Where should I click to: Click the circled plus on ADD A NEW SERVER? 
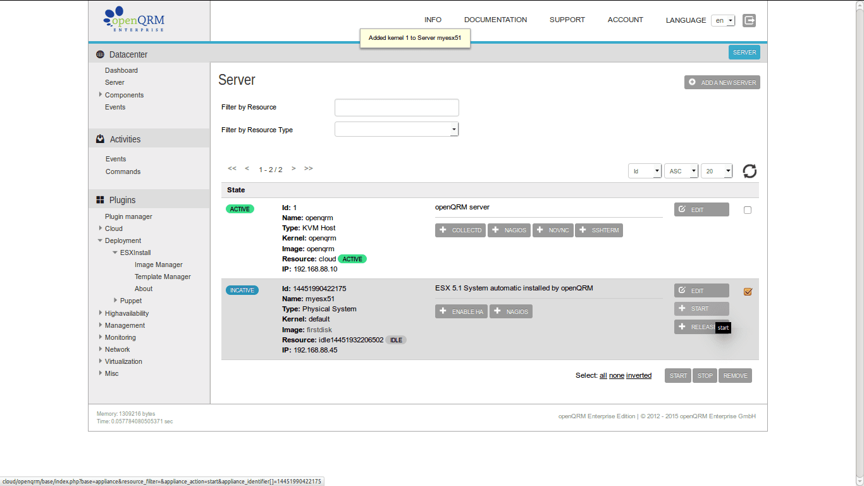click(693, 82)
